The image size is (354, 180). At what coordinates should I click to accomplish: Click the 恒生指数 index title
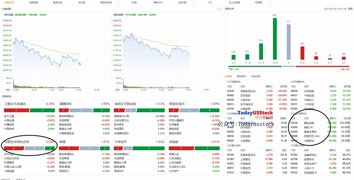click(x=9, y=15)
